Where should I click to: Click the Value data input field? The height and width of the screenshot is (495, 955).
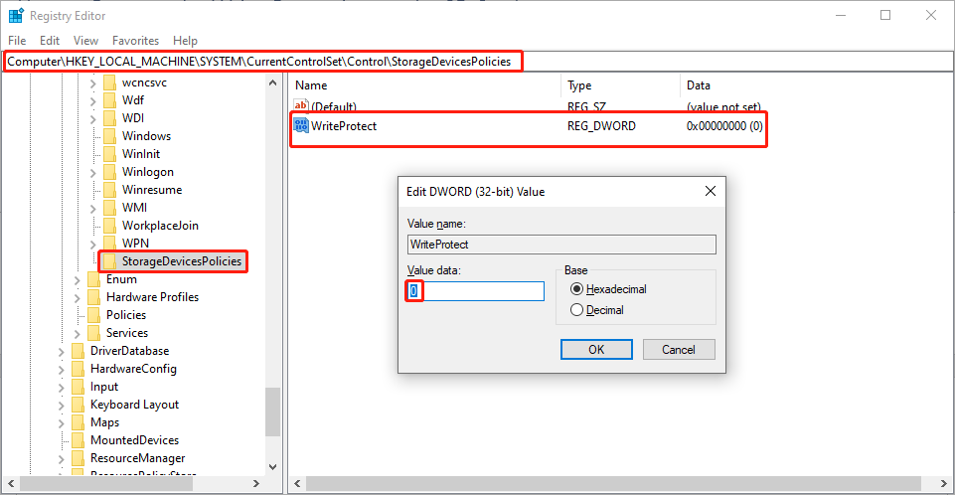click(x=475, y=291)
